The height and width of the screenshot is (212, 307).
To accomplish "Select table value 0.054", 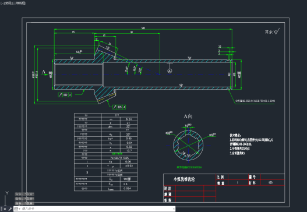I will (127, 189).
